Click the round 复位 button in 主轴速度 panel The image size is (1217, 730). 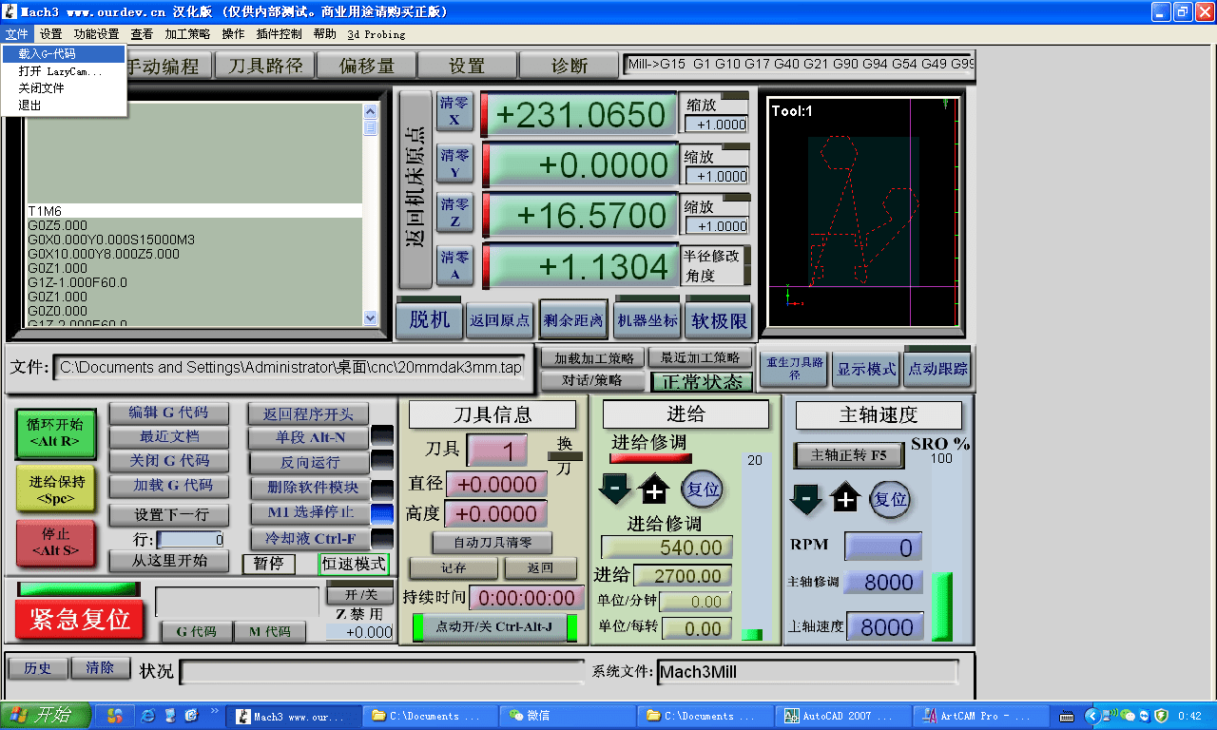point(890,499)
